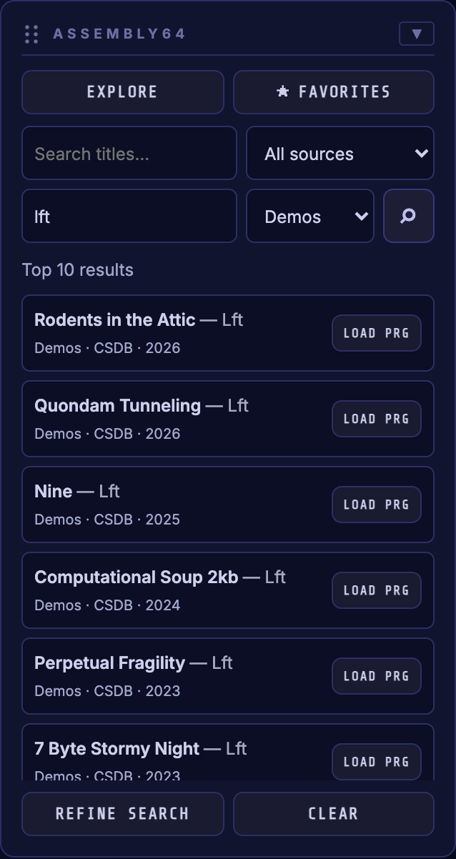Switch to the Favorites tab
The width and height of the screenshot is (456, 859).
[x=334, y=92]
